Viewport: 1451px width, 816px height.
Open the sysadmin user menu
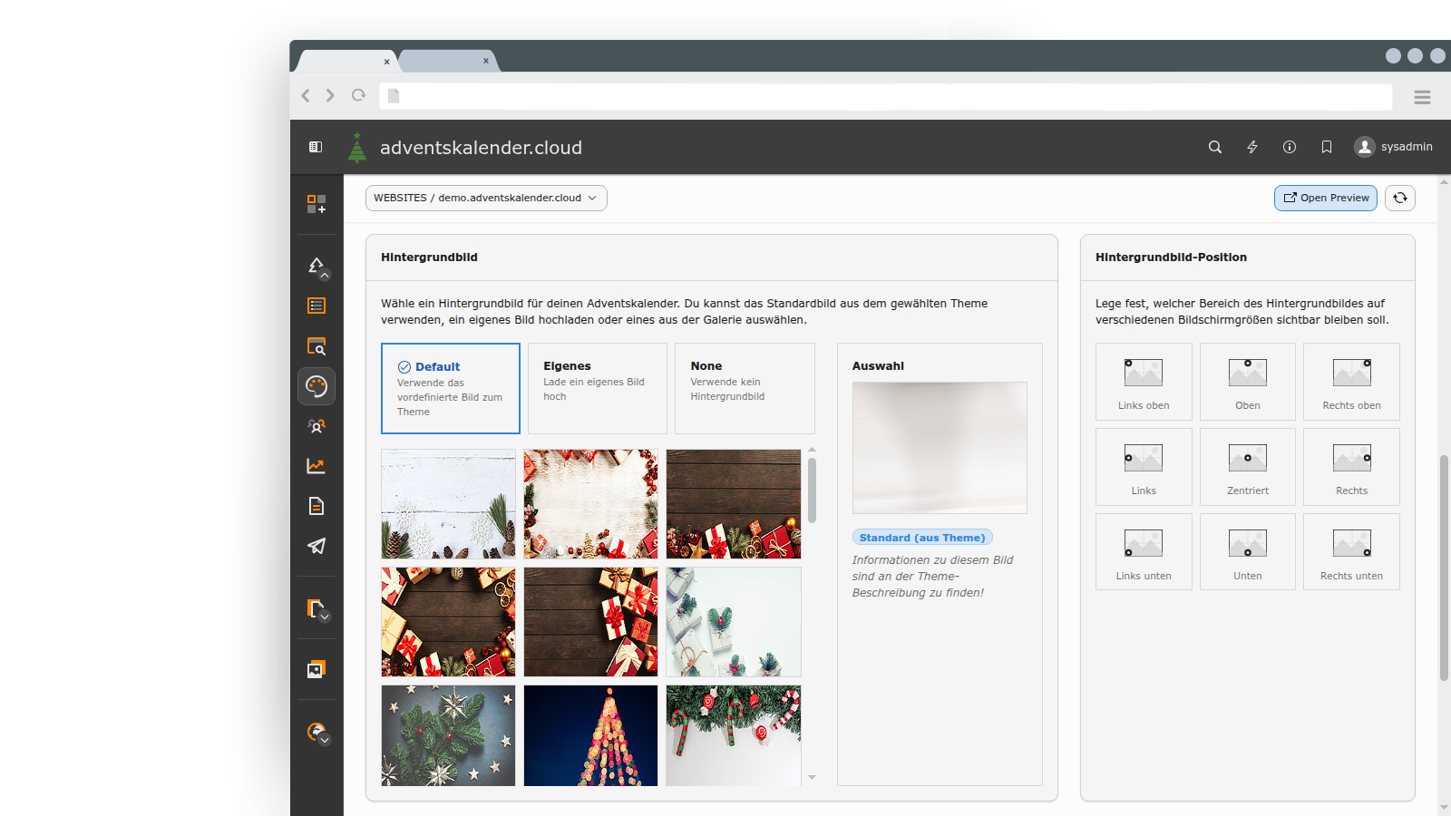[1394, 147]
